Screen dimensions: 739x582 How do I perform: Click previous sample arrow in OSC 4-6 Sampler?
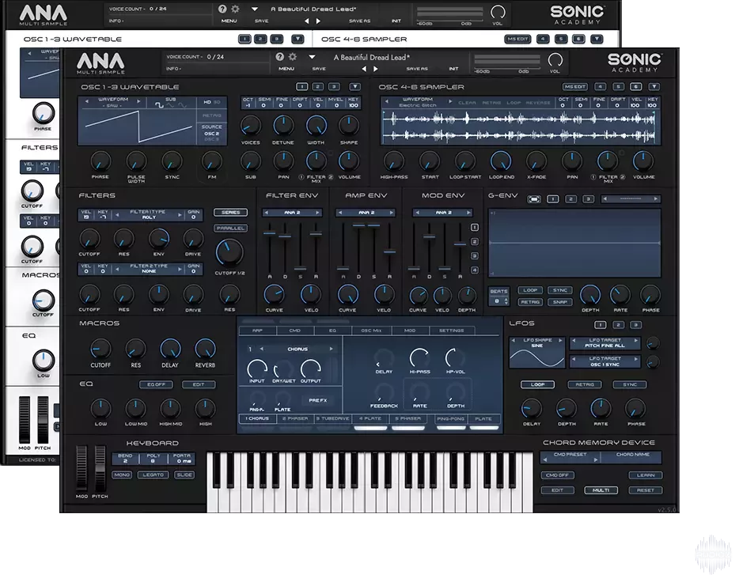point(387,101)
